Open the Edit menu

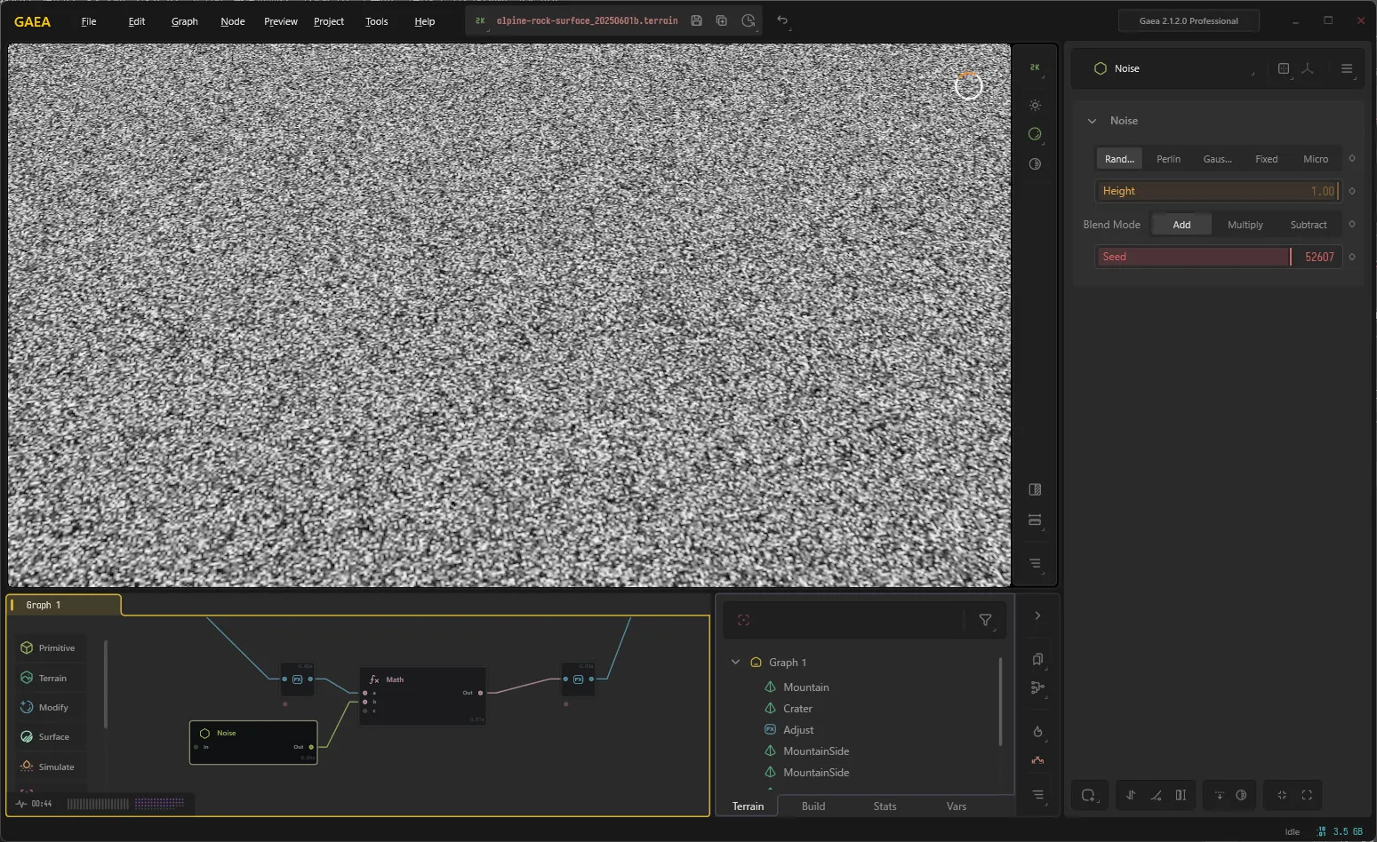pos(137,21)
